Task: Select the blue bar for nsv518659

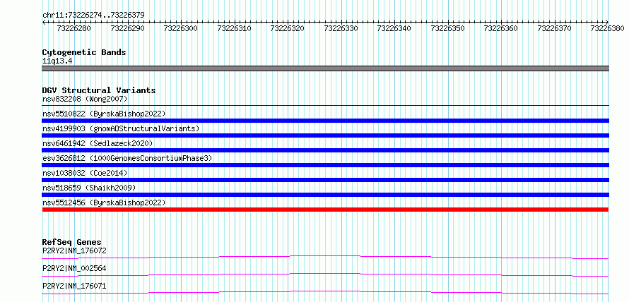Action: pos(325,195)
